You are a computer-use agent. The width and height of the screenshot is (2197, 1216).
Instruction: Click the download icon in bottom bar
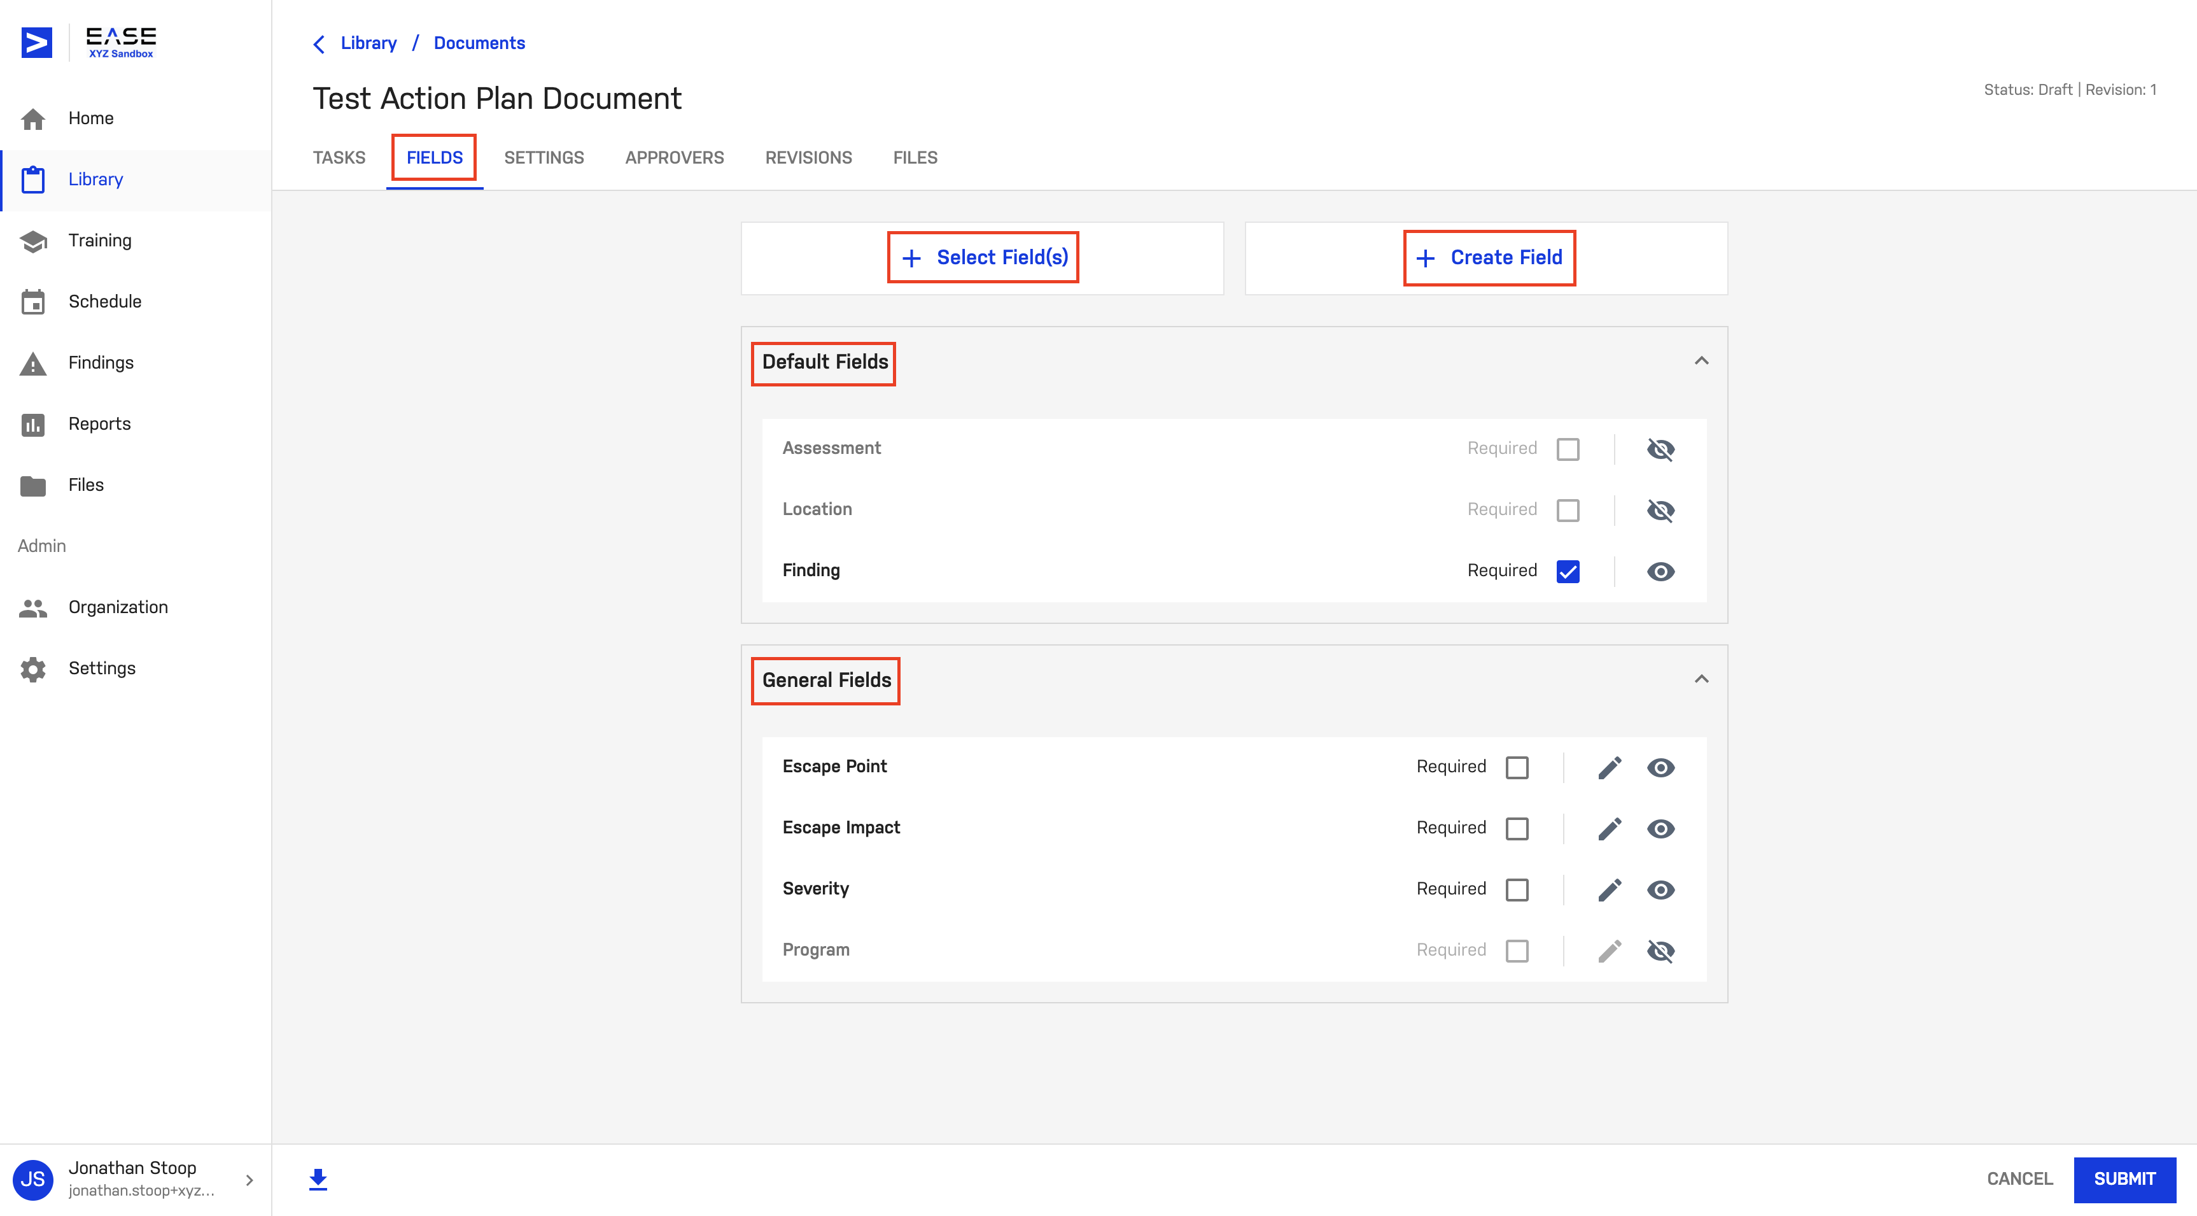click(318, 1179)
